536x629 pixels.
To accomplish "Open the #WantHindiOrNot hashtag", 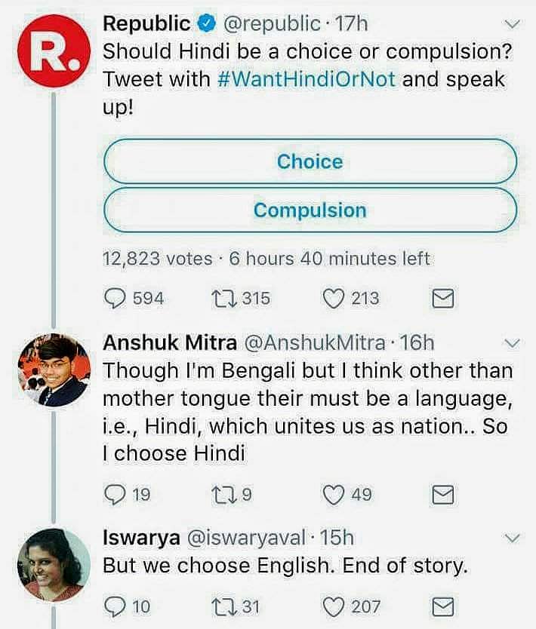I will (x=307, y=79).
